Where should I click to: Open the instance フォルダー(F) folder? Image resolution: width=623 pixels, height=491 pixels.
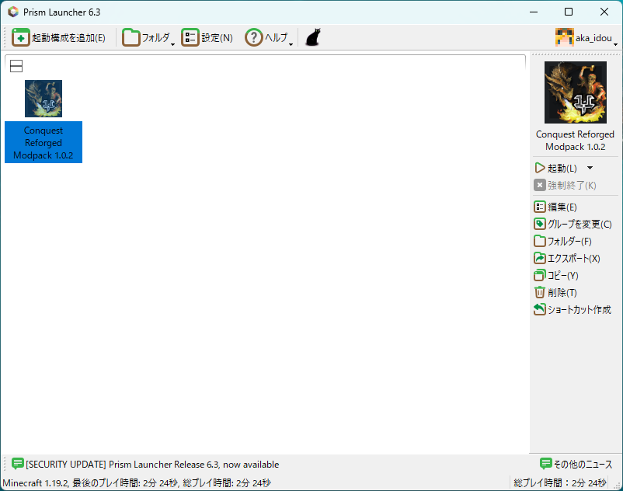click(x=562, y=241)
